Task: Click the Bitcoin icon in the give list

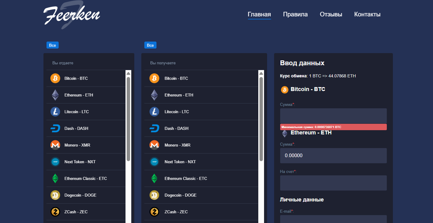Action: [55, 78]
